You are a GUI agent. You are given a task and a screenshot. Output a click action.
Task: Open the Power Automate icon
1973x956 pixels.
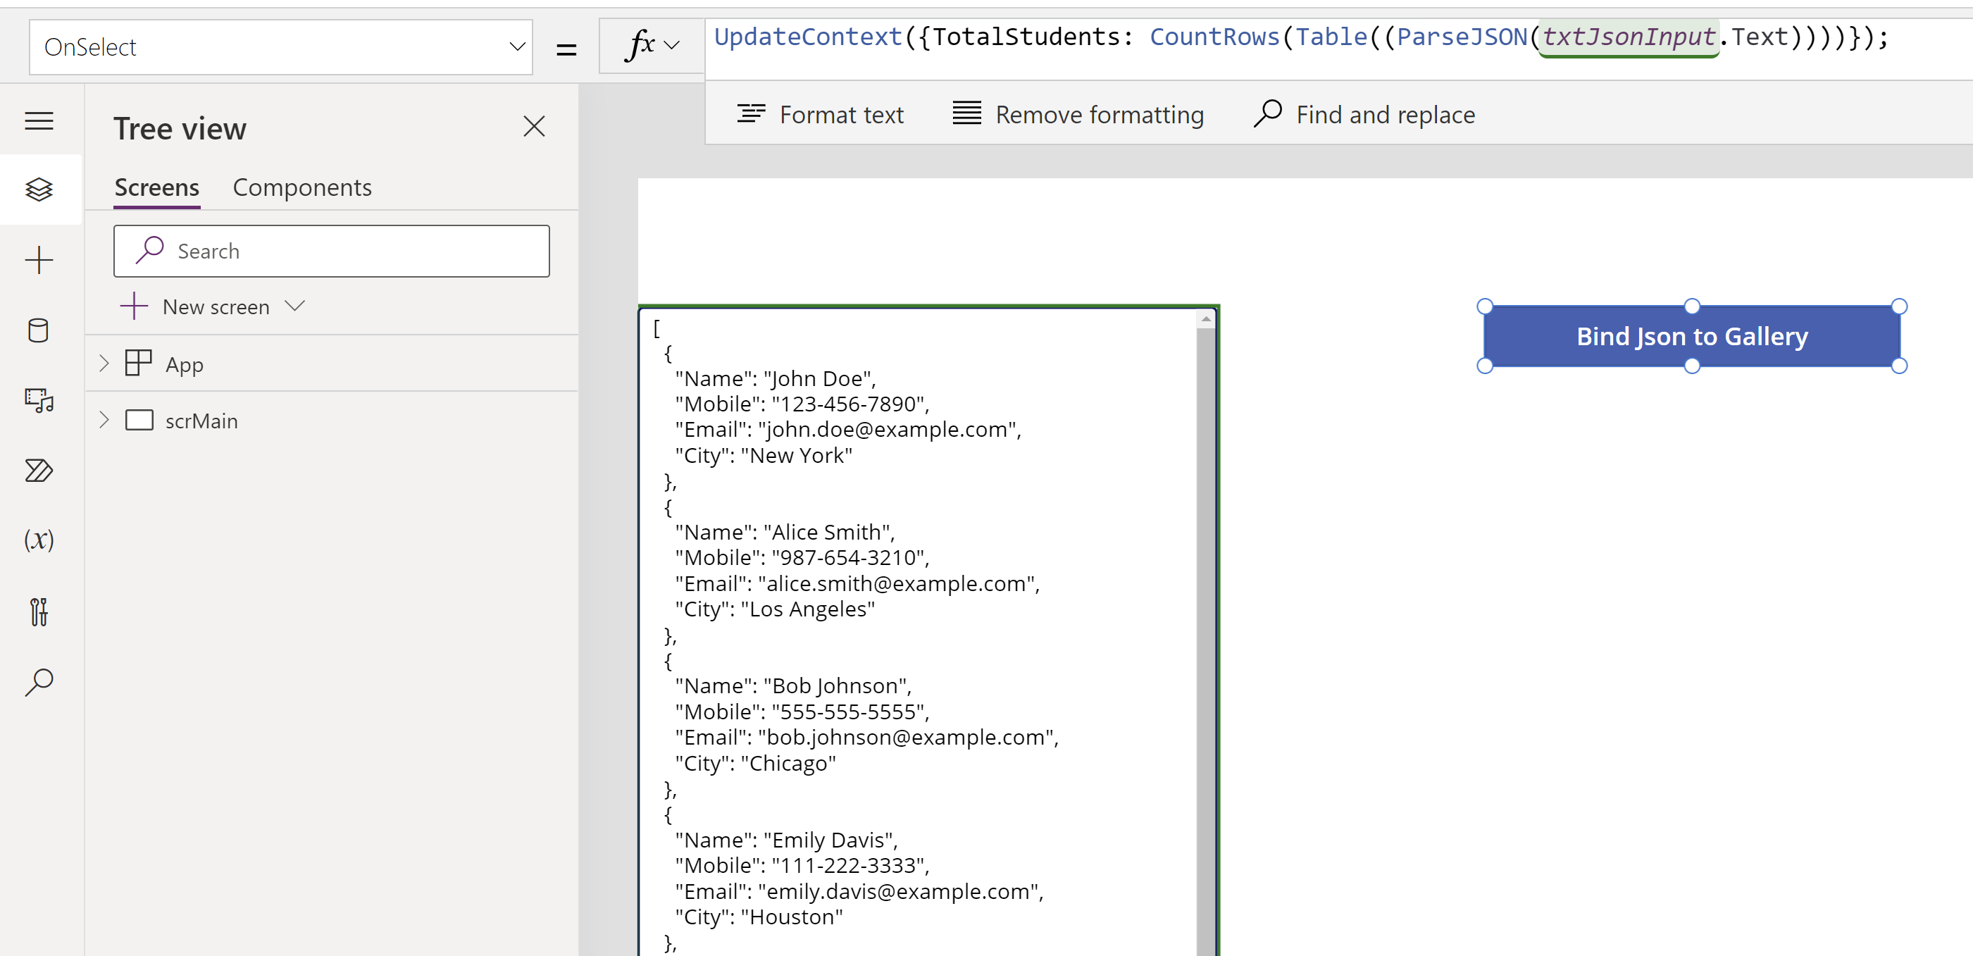[39, 471]
